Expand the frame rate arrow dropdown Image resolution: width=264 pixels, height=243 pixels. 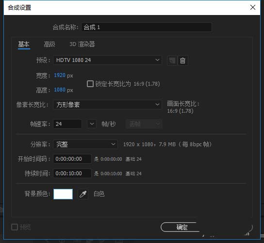pyautogui.click(x=92, y=124)
